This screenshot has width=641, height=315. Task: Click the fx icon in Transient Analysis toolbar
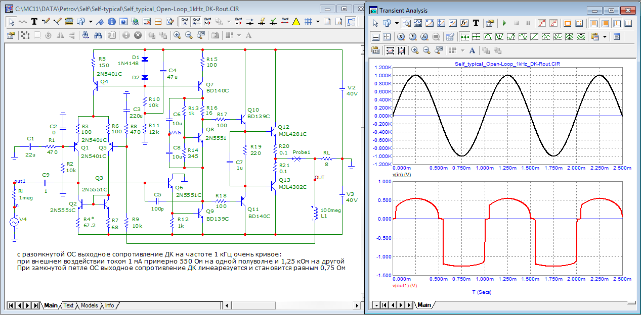point(464,23)
